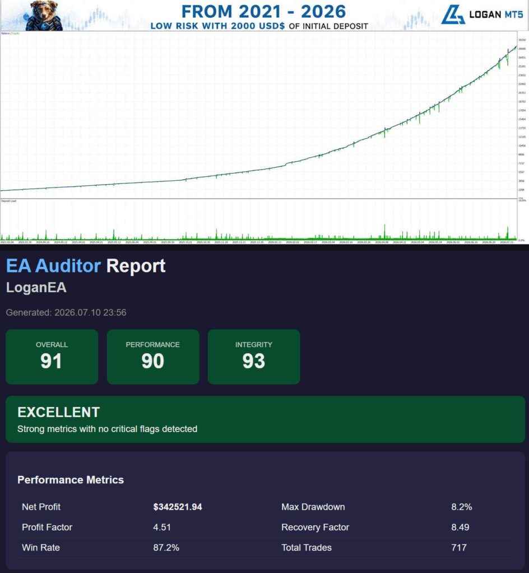529x573 pixels.
Task: Click the Logan MT5 logo icon
Action: (x=453, y=14)
